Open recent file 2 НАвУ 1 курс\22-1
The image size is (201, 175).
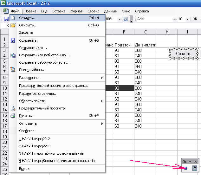(57, 146)
